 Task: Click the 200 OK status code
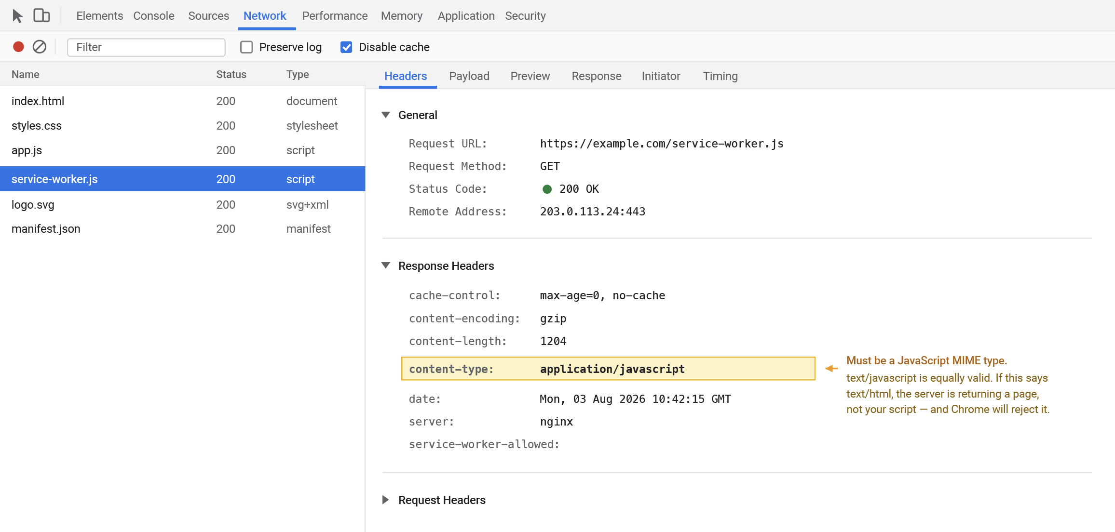(x=579, y=189)
